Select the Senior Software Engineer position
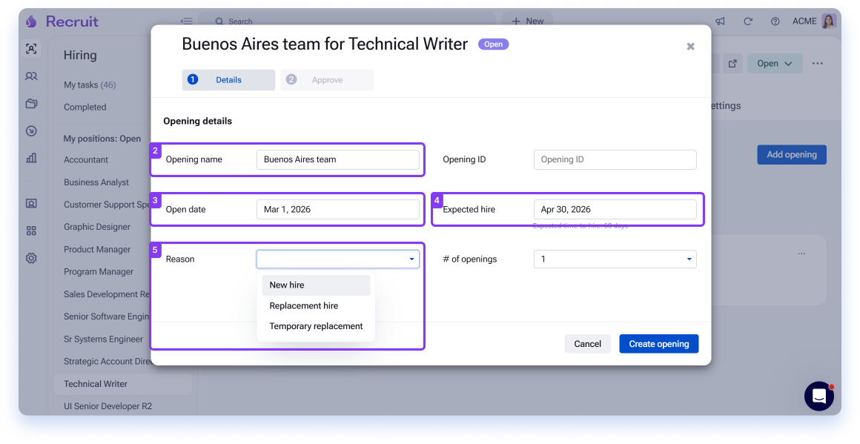The image size is (860, 444). (x=107, y=317)
